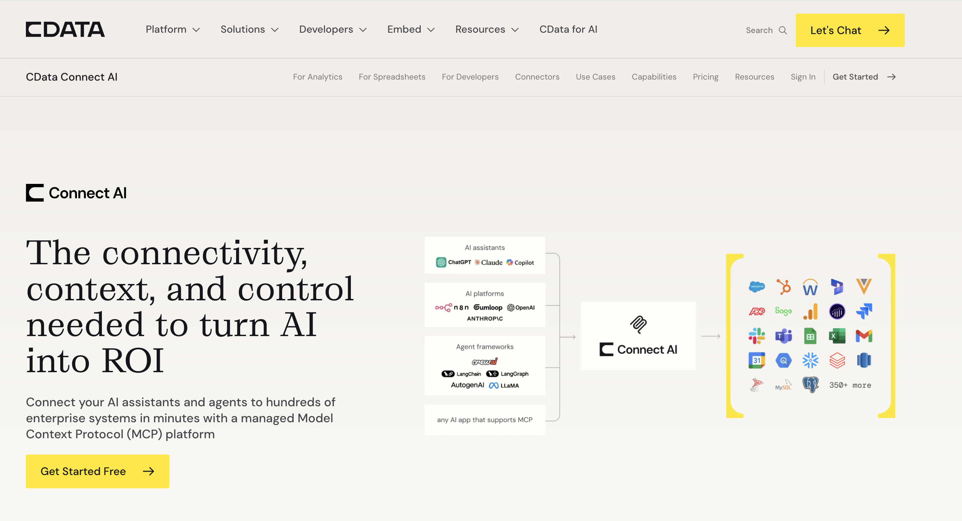This screenshot has height=521, width=962.
Task: Click the Databricks layered icon
Action: [837, 361]
